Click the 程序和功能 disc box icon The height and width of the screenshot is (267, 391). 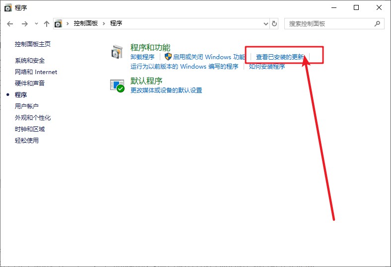117,52
